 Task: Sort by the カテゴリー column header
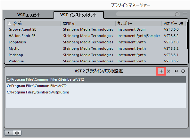click(x=139, y=24)
